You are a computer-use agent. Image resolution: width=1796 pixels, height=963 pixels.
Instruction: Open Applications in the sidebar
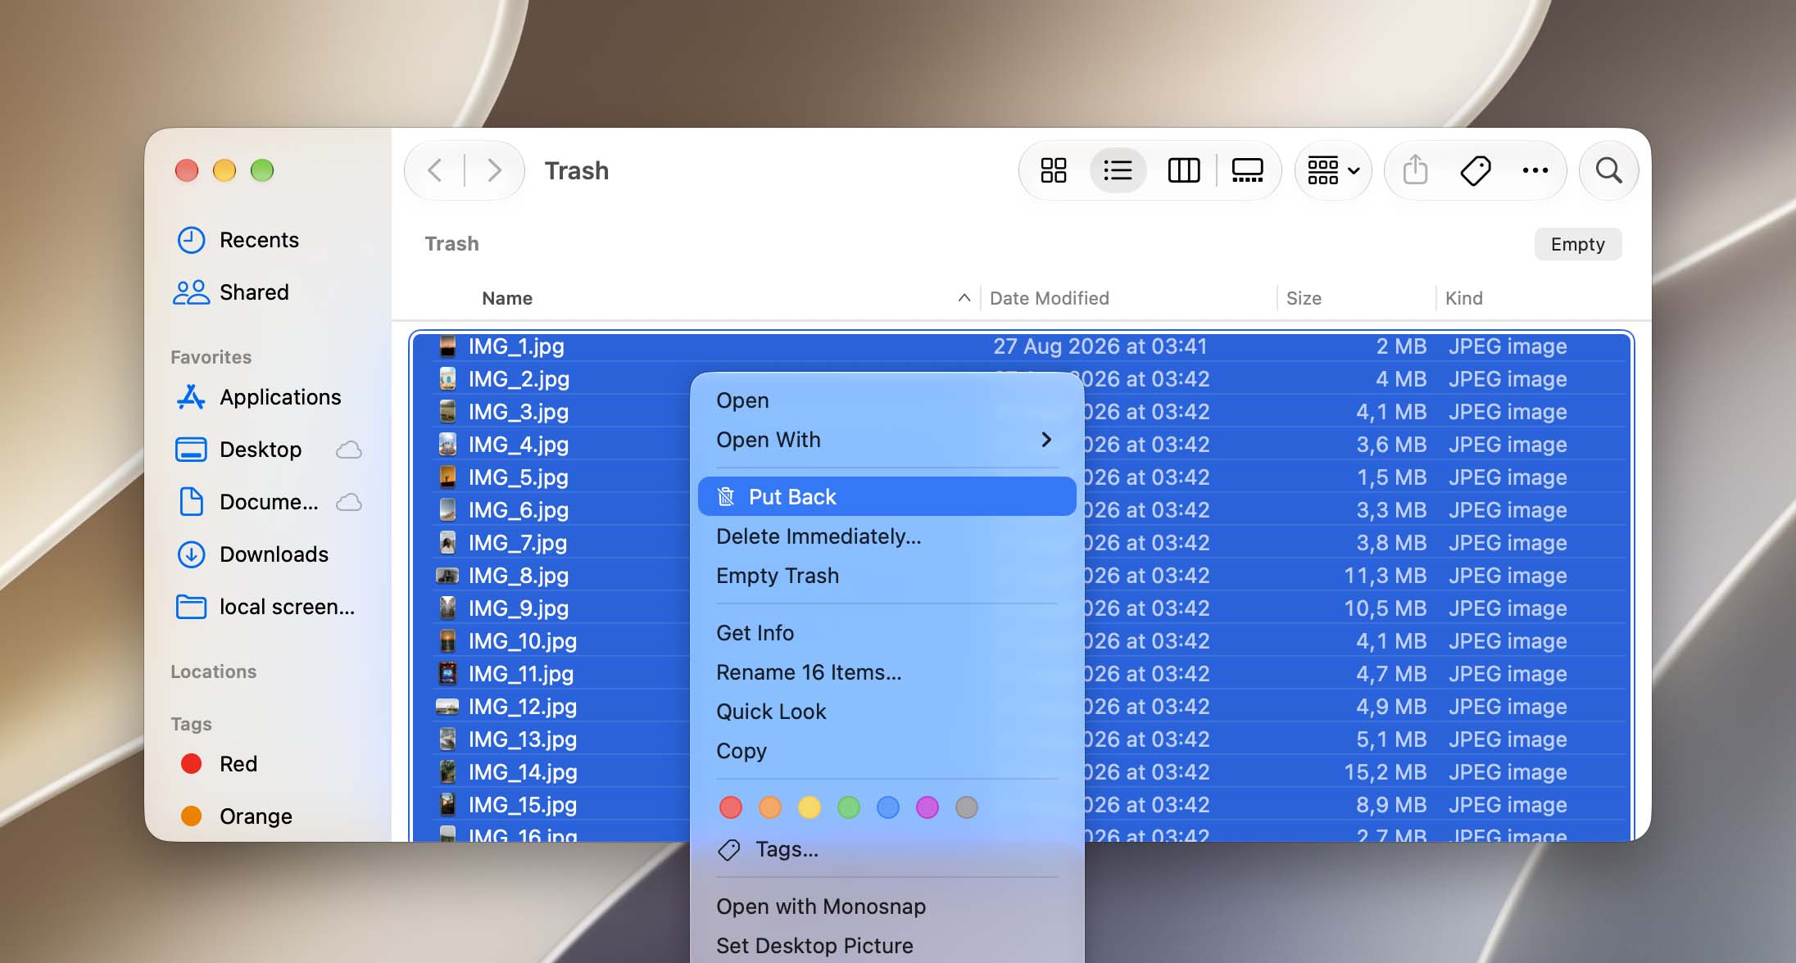(x=259, y=397)
